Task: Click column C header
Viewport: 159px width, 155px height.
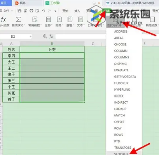Action: pos(93,44)
